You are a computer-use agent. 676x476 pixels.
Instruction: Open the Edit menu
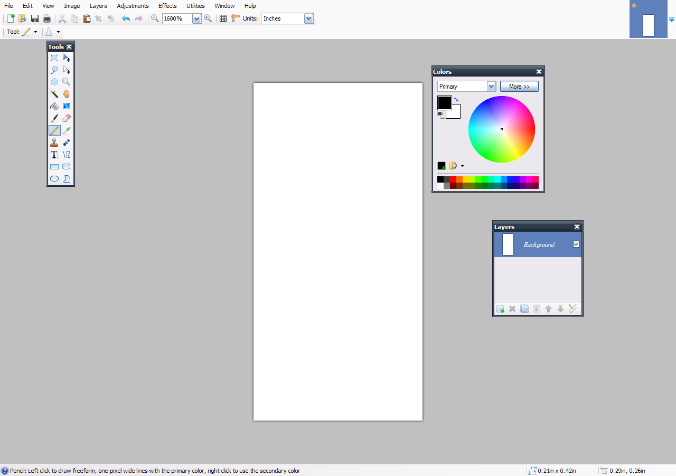coord(27,6)
